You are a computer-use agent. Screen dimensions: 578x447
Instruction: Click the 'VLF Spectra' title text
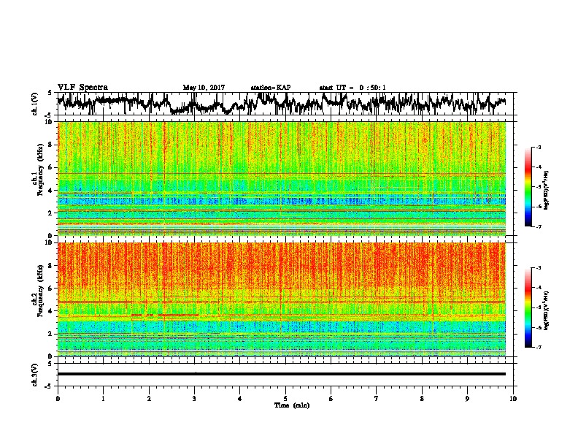pos(82,88)
